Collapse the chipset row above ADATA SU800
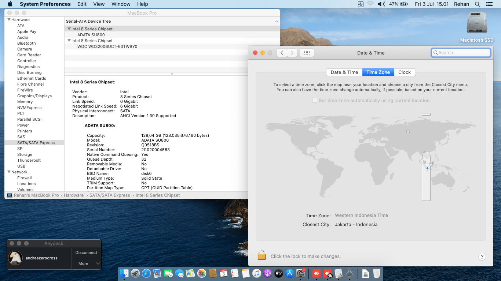 point(69,29)
